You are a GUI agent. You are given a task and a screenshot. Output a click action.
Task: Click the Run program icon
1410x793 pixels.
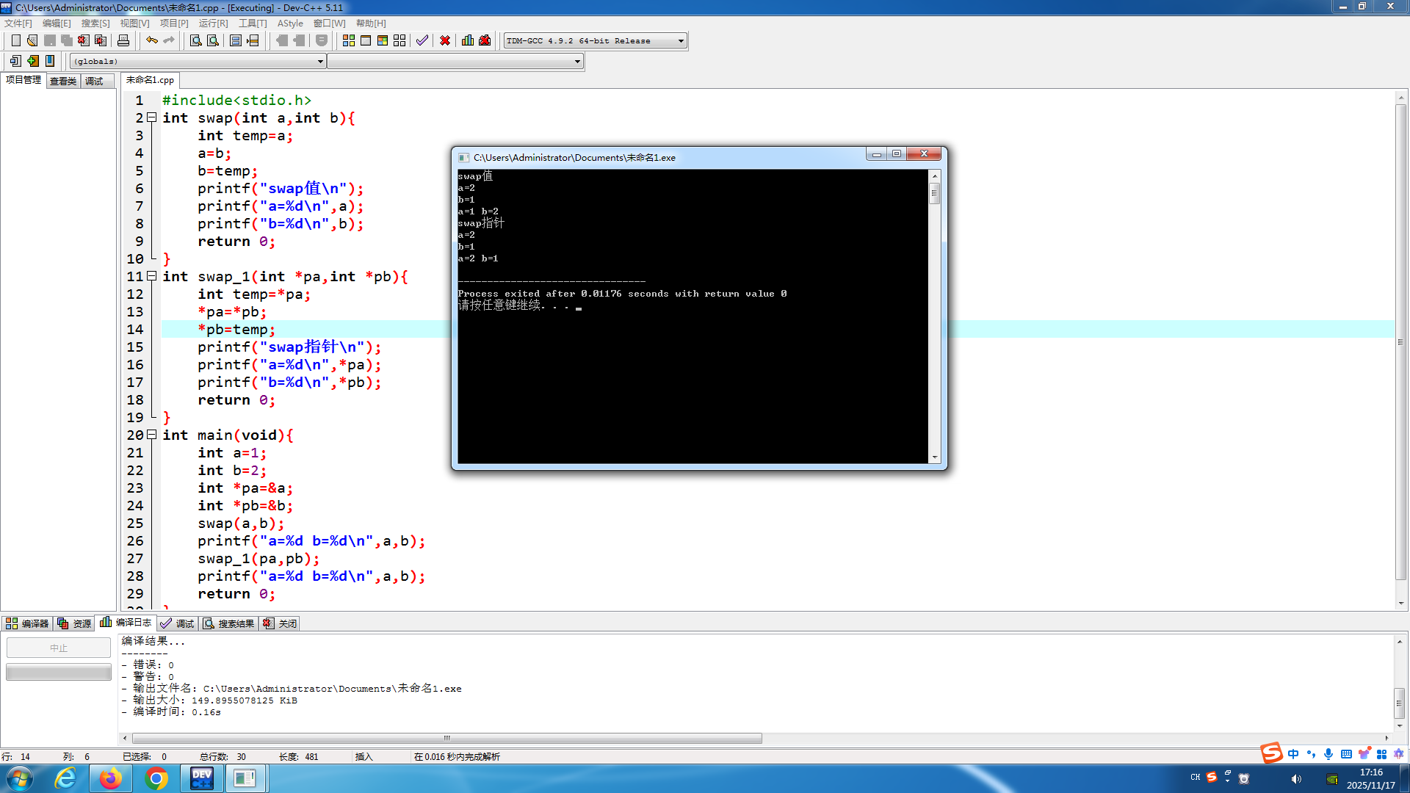366,40
